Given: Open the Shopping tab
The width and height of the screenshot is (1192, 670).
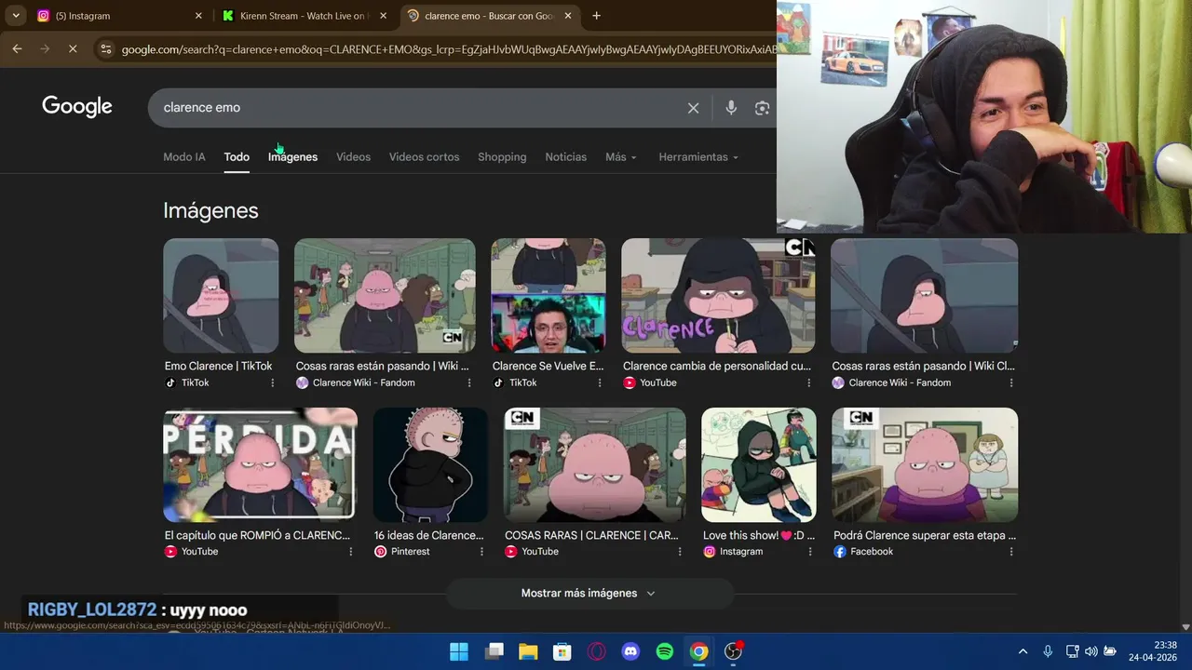Looking at the screenshot, I should click(502, 157).
